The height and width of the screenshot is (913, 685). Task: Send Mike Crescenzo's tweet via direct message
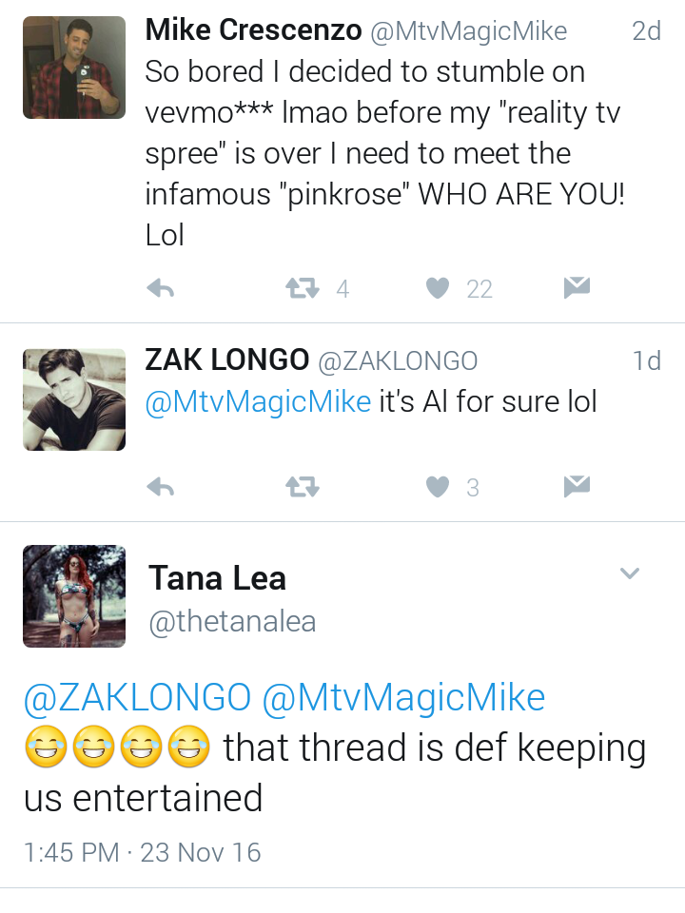(577, 287)
